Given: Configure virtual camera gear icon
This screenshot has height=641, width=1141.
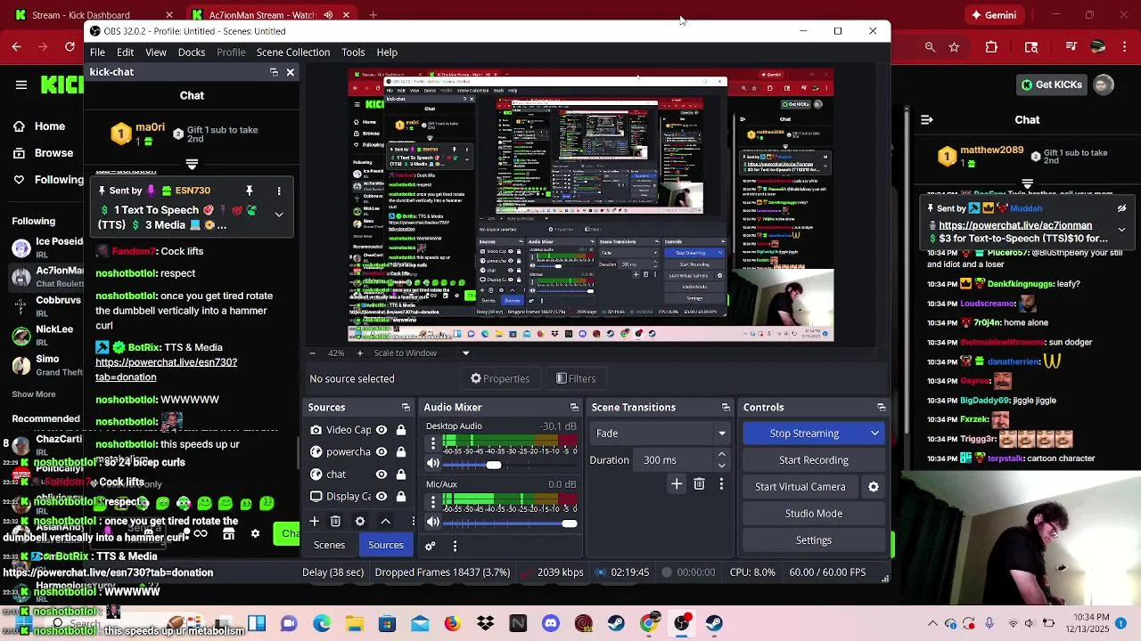Looking at the screenshot, I should [874, 487].
